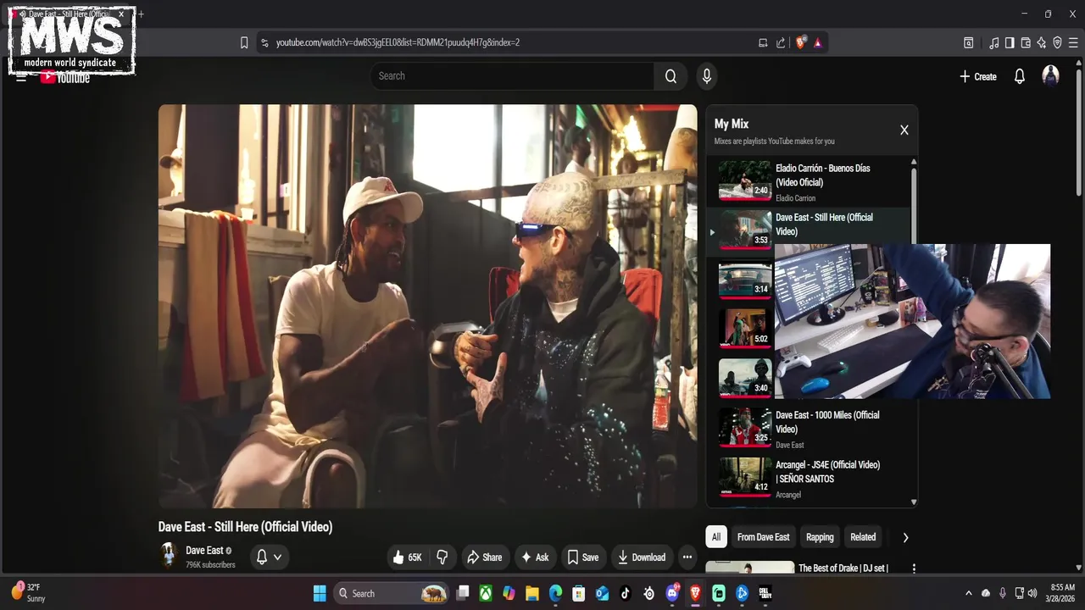The height and width of the screenshot is (610, 1085).
Task: Play Dave East 1000 Miles from mix
Action: coord(808,429)
